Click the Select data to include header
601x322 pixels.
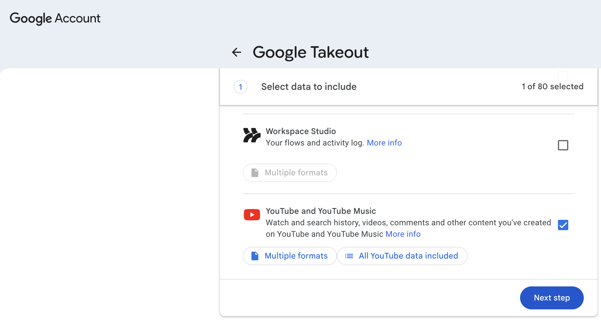309,87
